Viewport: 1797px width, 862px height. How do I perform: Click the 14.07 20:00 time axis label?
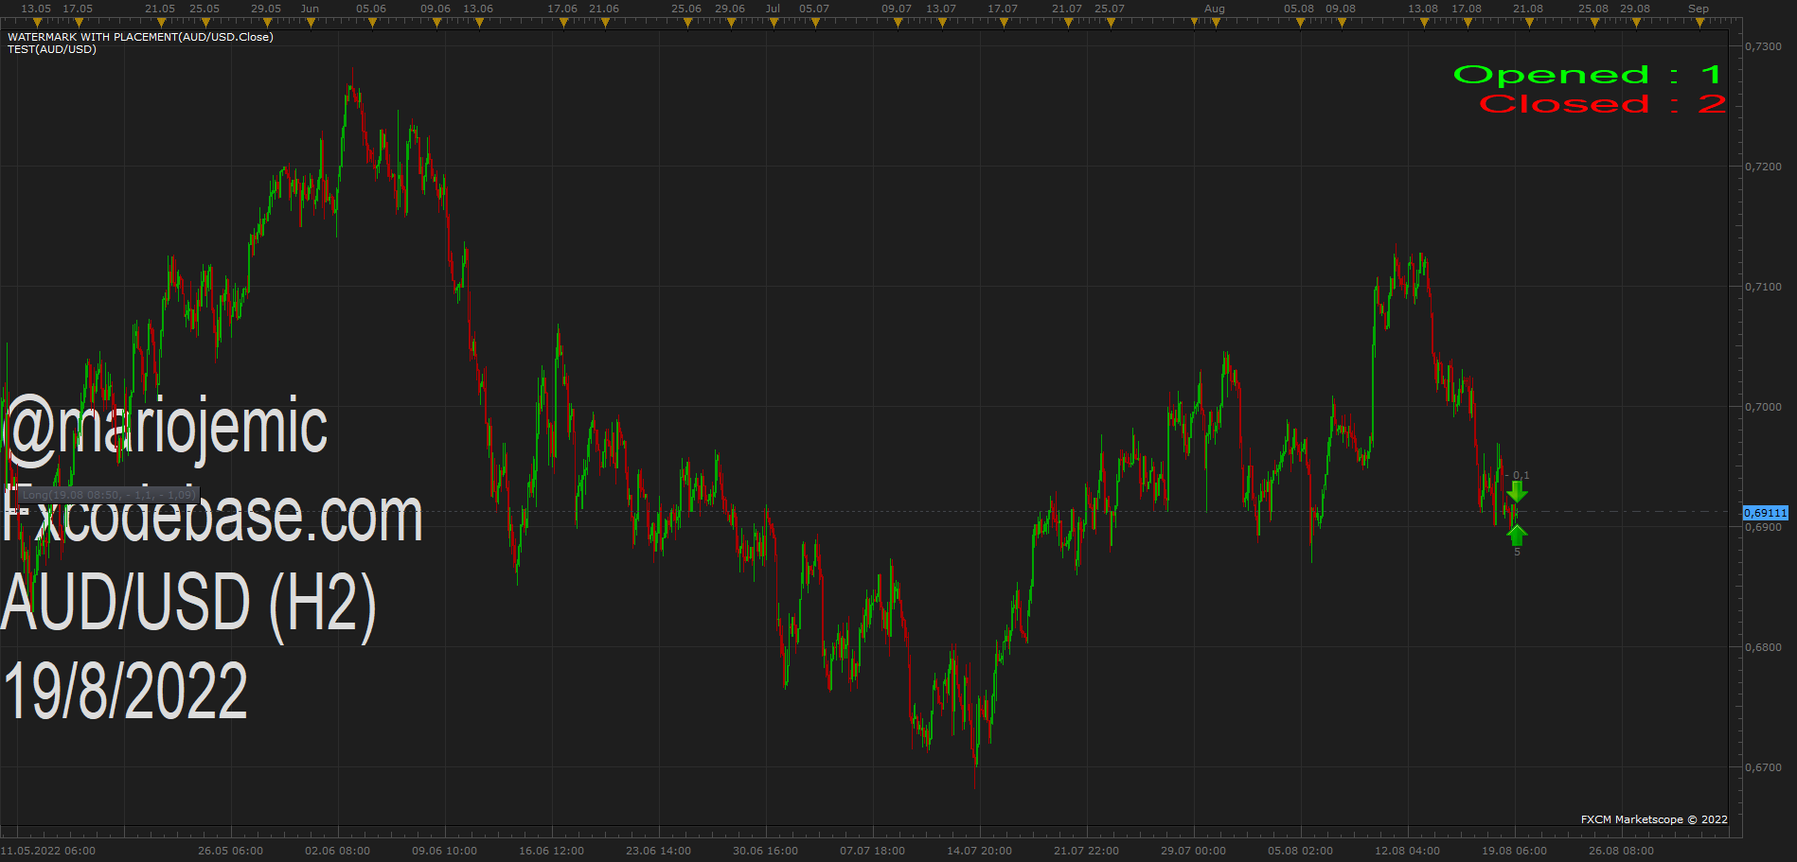click(x=979, y=851)
